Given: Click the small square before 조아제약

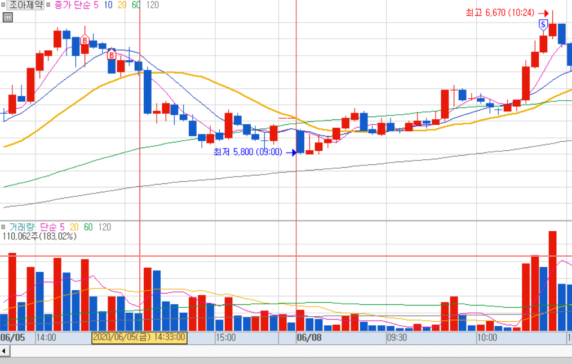Looking at the screenshot, I should click(3, 5).
